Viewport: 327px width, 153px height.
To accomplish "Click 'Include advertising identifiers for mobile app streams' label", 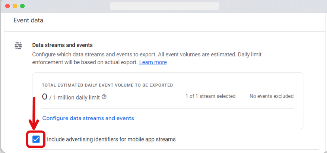I will coord(111,139).
